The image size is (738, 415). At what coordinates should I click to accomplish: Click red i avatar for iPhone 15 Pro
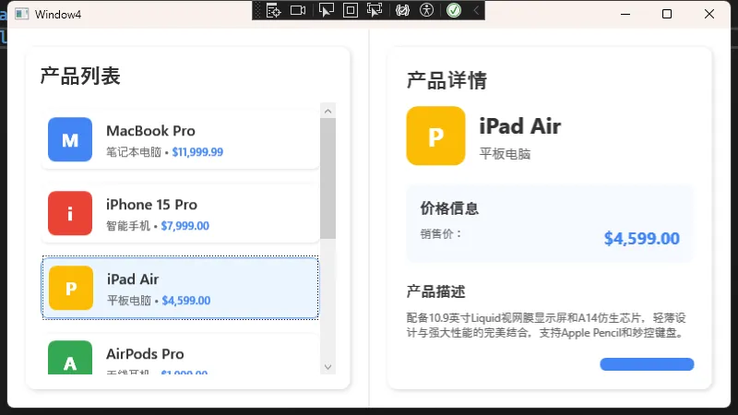(x=70, y=214)
